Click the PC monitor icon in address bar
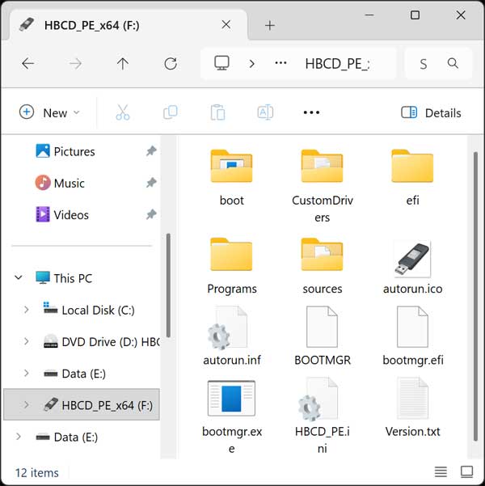 click(x=222, y=63)
